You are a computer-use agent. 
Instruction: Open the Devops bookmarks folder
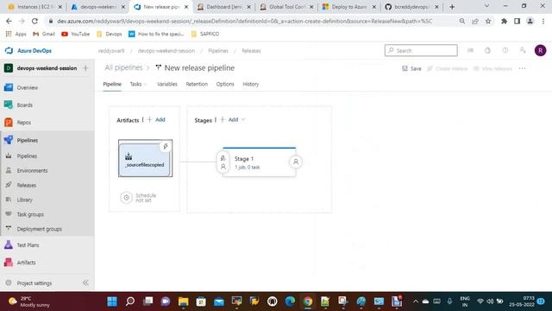pyautogui.click(x=110, y=34)
